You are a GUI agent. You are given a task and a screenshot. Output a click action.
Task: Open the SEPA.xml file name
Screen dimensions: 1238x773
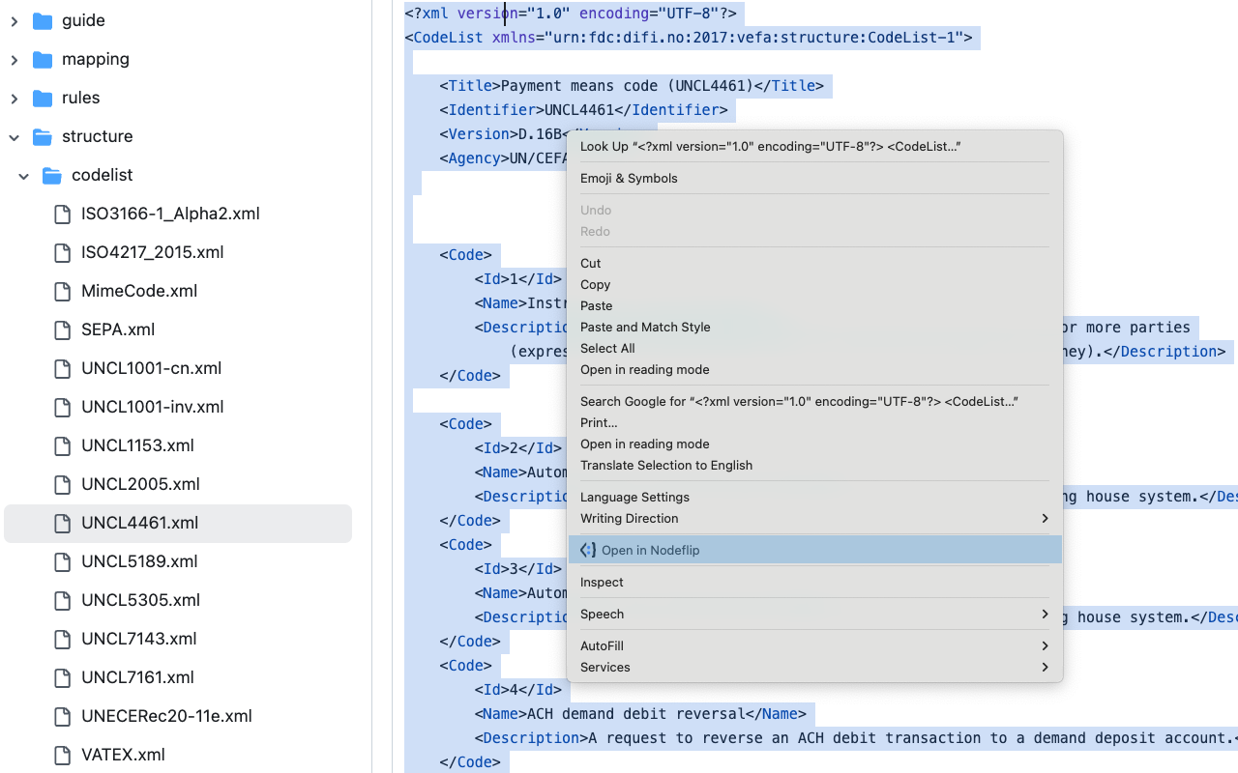click(118, 329)
